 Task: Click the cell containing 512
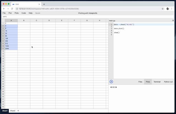(11, 44)
